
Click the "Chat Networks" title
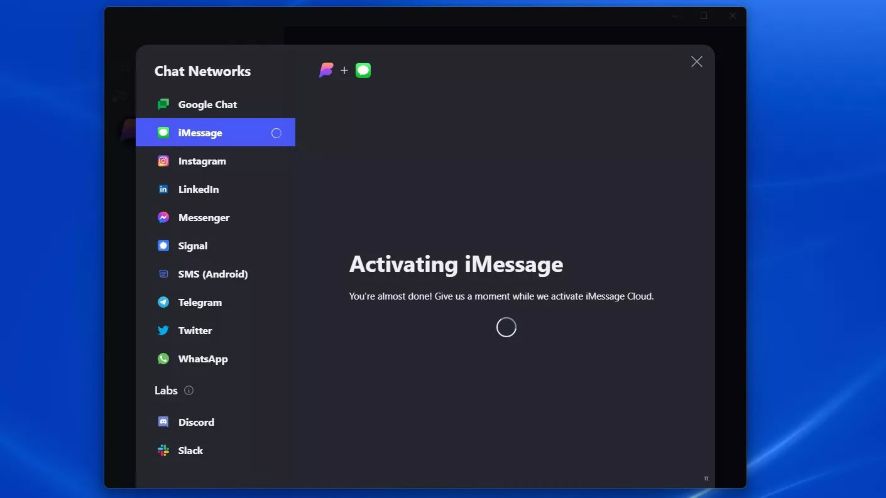pyautogui.click(x=202, y=72)
